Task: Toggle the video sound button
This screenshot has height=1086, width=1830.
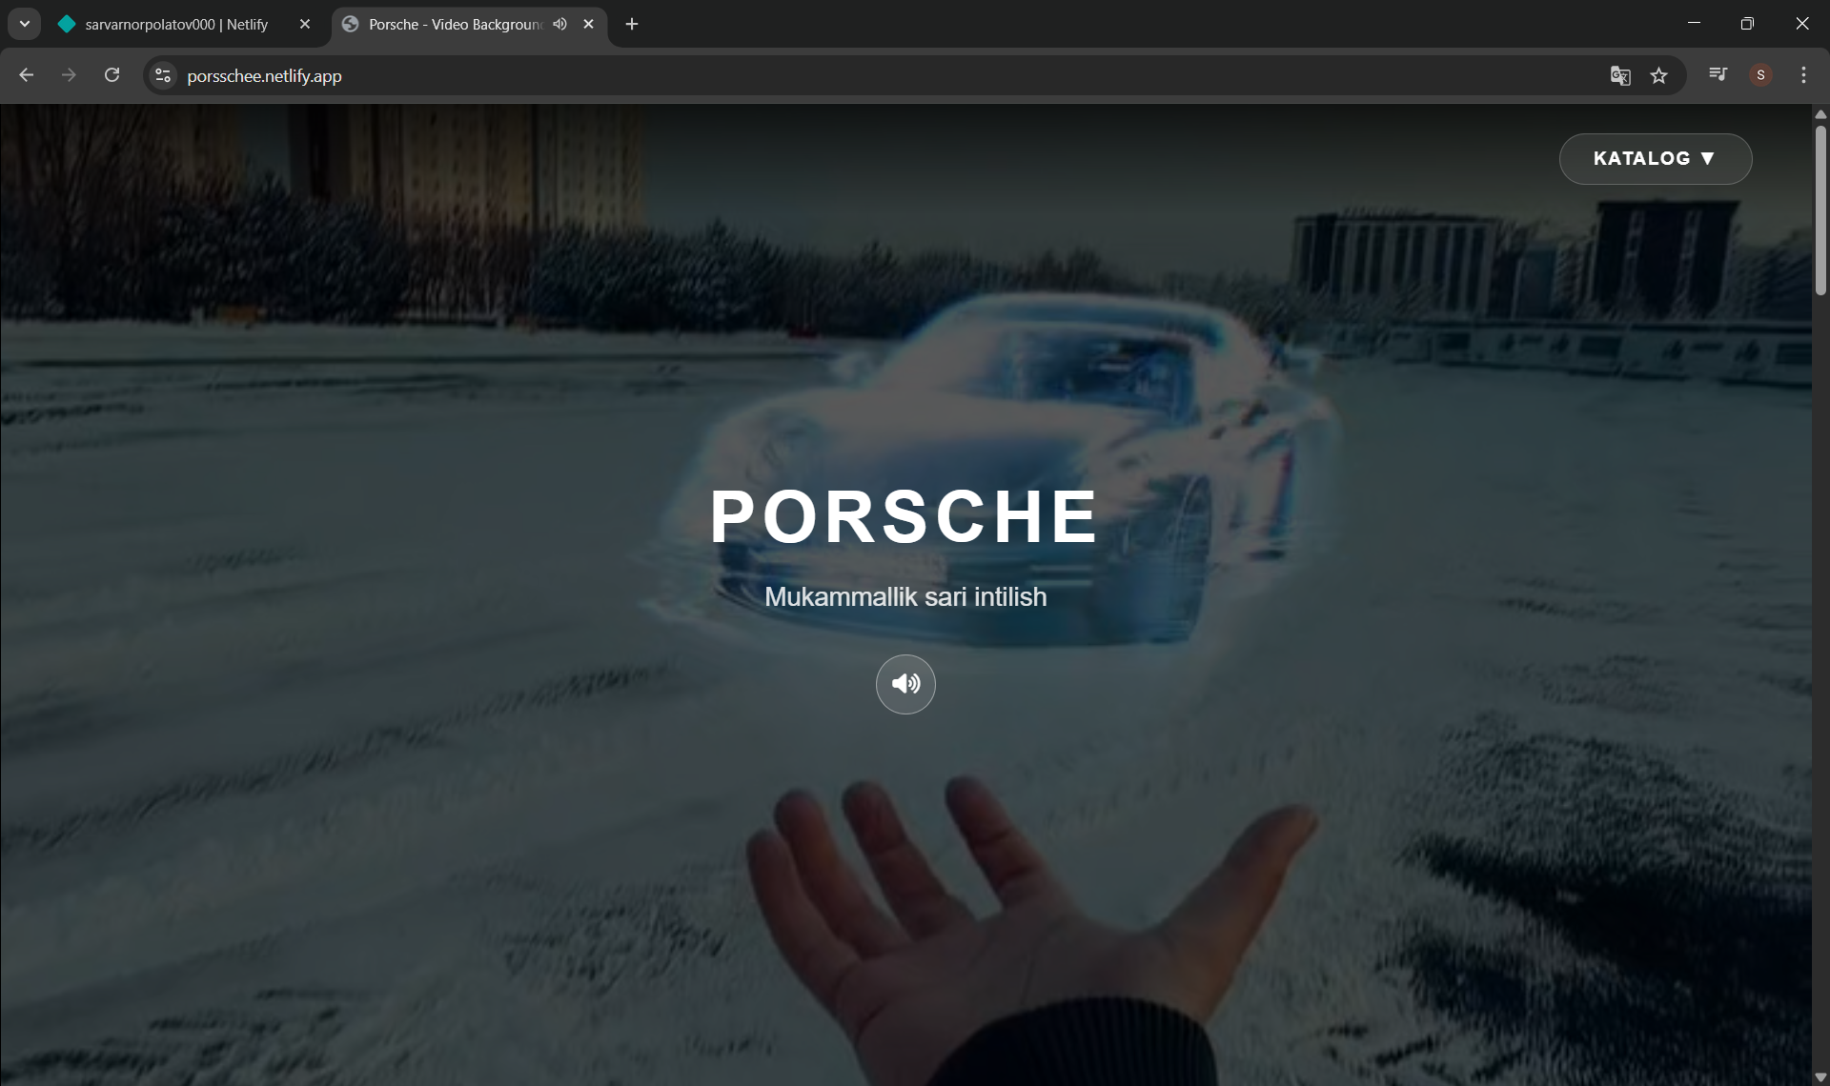Action: 905,683
